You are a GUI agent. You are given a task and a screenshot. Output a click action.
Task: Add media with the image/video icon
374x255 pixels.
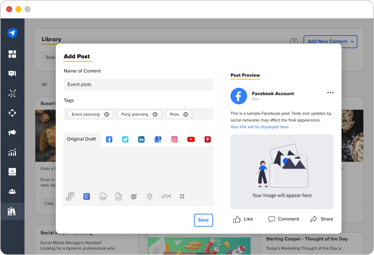[x=71, y=196]
